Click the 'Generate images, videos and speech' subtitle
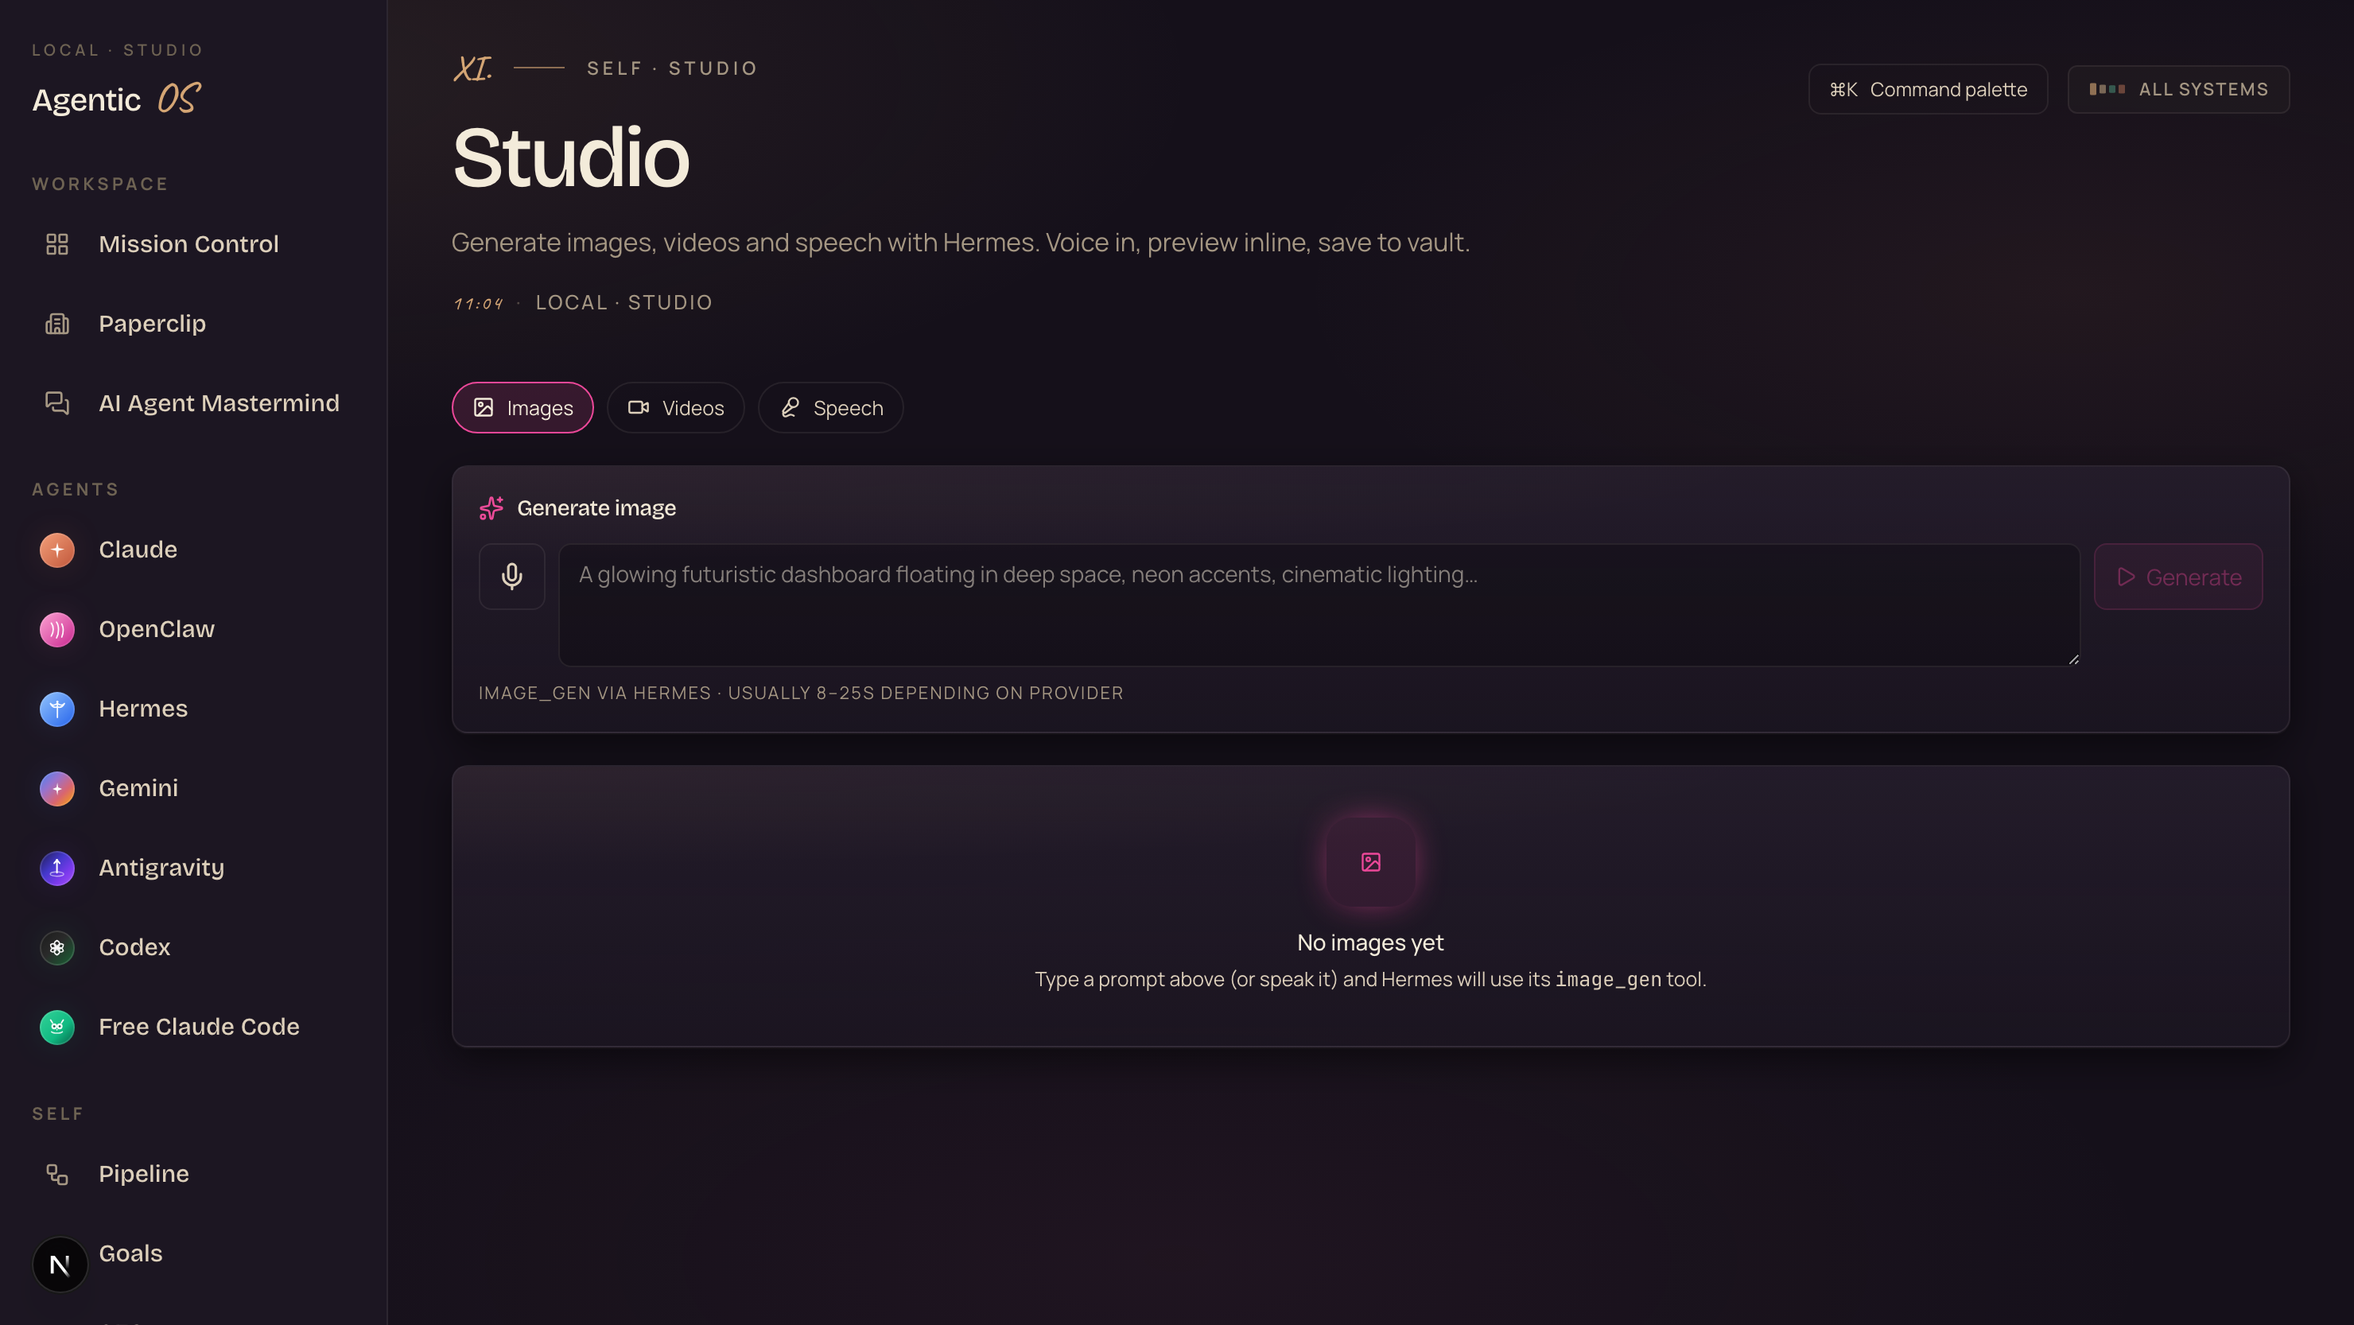 tap(961, 242)
